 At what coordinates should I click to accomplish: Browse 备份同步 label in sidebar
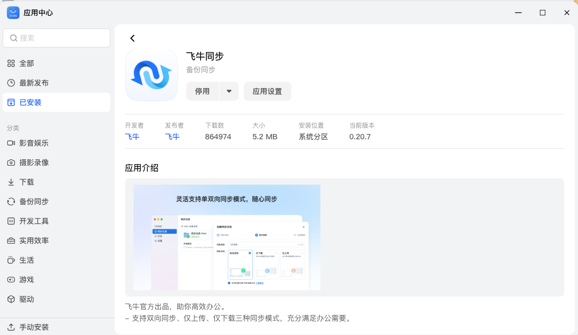click(x=34, y=202)
